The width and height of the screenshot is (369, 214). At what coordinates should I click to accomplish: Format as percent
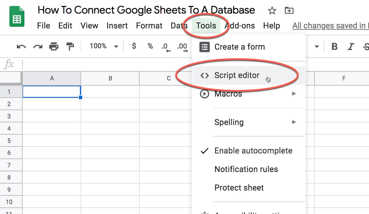pos(150,46)
